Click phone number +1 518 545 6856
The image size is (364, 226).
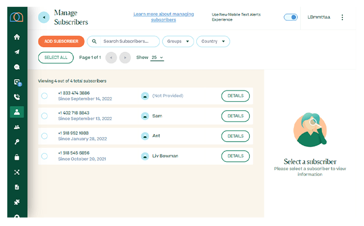tap(74, 153)
